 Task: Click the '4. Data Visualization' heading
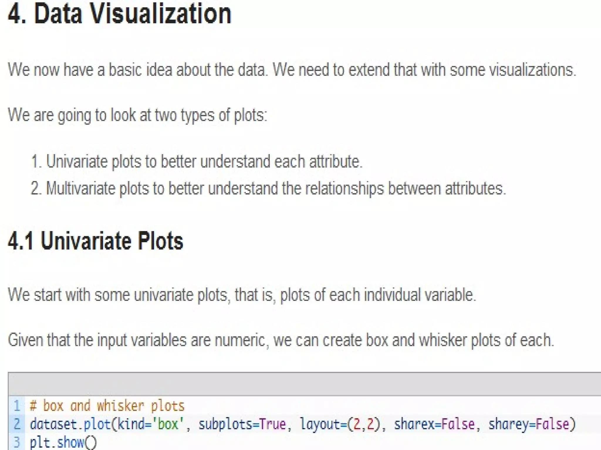[x=120, y=13]
